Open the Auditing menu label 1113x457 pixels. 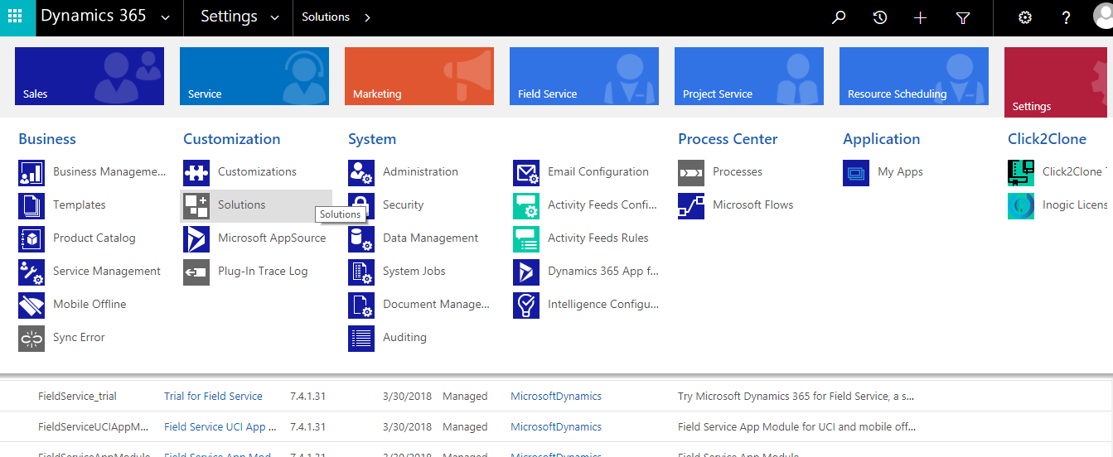click(404, 337)
